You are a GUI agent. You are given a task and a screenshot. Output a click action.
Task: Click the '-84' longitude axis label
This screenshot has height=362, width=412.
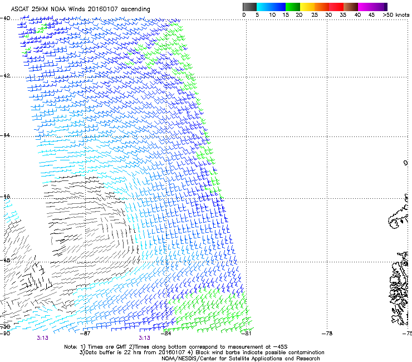(x=166, y=334)
